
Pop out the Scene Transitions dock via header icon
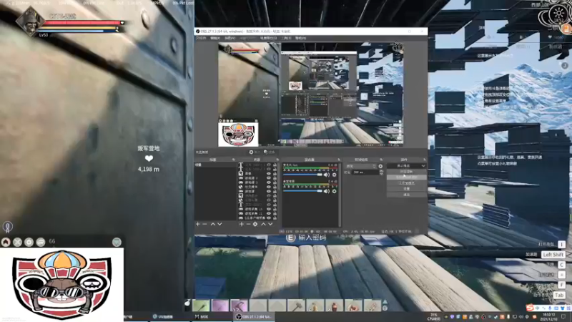pyautogui.click(x=381, y=160)
